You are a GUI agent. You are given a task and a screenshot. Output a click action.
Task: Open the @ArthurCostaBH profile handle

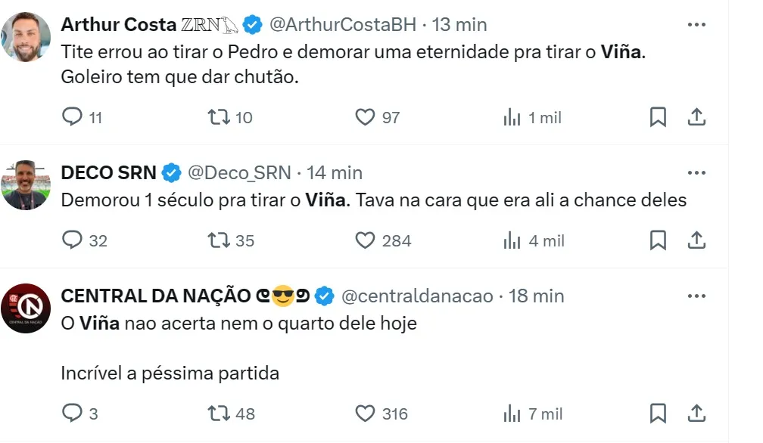tap(343, 25)
